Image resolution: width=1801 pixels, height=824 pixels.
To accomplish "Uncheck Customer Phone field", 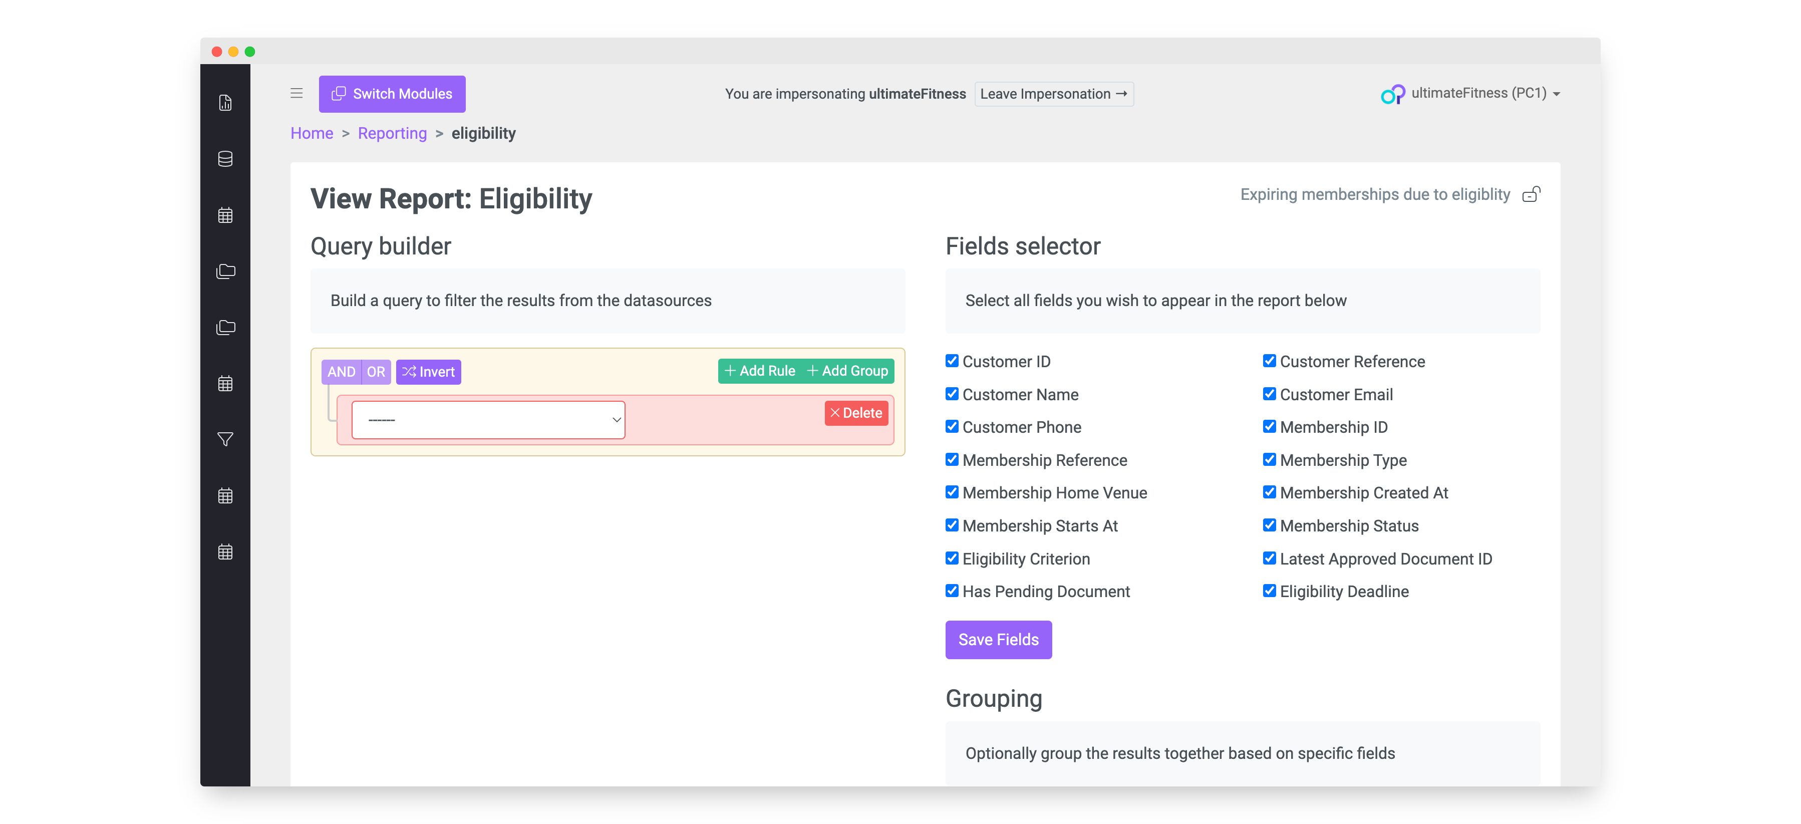I will (952, 427).
